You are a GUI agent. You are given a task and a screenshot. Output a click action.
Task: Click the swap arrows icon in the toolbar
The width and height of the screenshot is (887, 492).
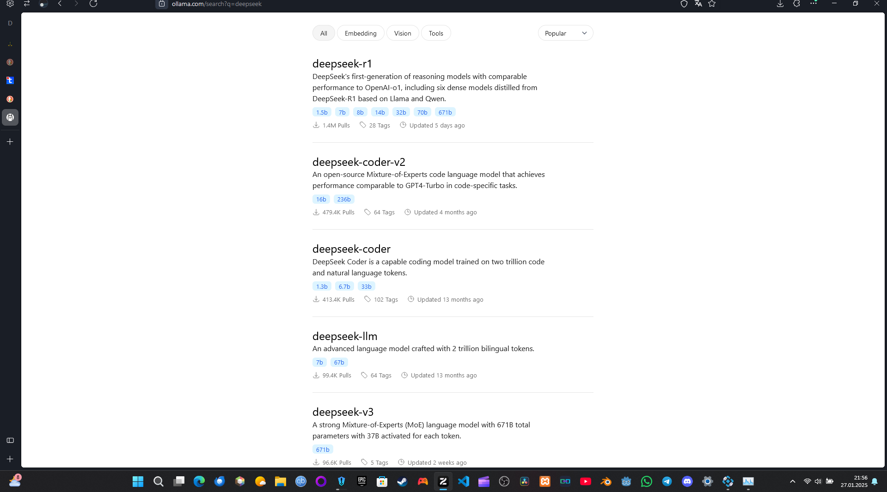point(27,4)
